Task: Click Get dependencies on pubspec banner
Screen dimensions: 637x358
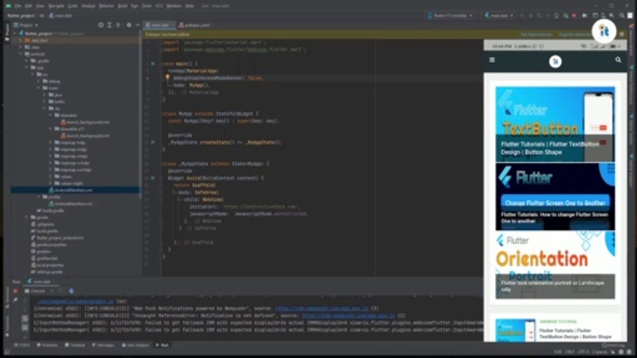Action: (536, 34)
